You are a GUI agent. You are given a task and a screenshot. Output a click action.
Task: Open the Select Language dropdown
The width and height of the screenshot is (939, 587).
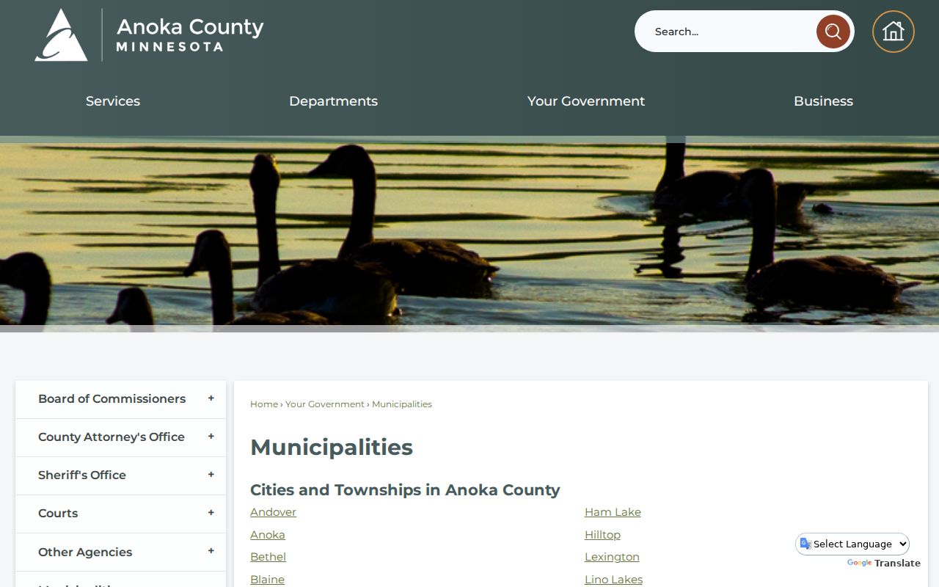click(x=852, y=544)
